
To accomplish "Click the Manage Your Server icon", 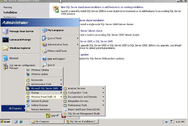I will (x=5, y=31).
